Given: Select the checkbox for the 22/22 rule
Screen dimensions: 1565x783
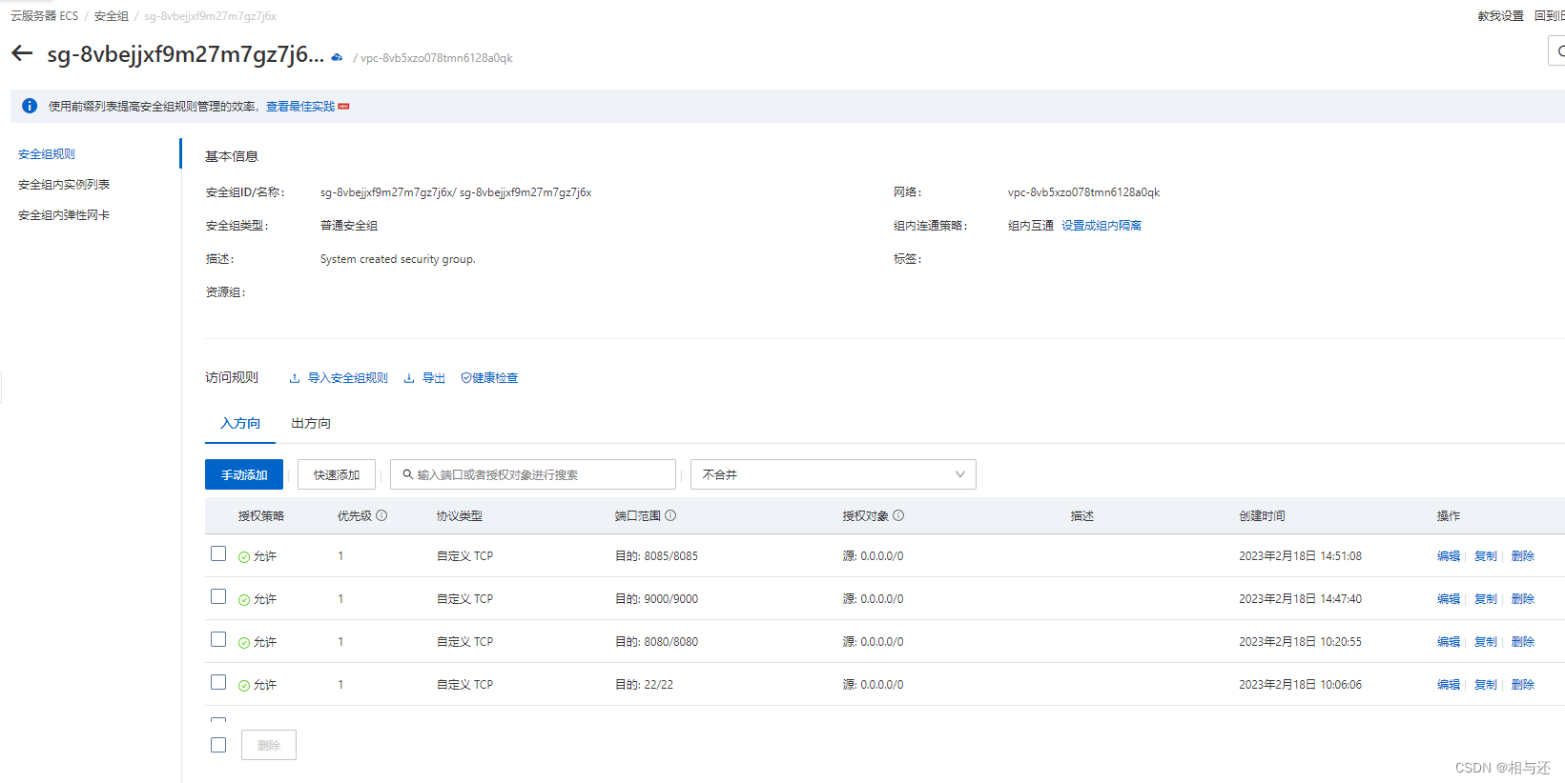Looking at the screenshot, I should point(218,682).
